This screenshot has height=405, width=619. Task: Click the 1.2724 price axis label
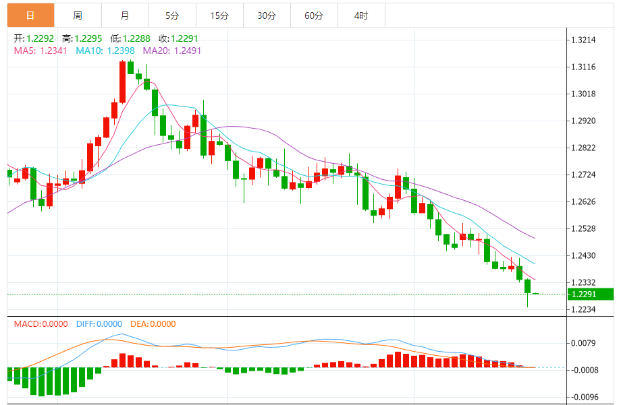(x=583, y=175)
